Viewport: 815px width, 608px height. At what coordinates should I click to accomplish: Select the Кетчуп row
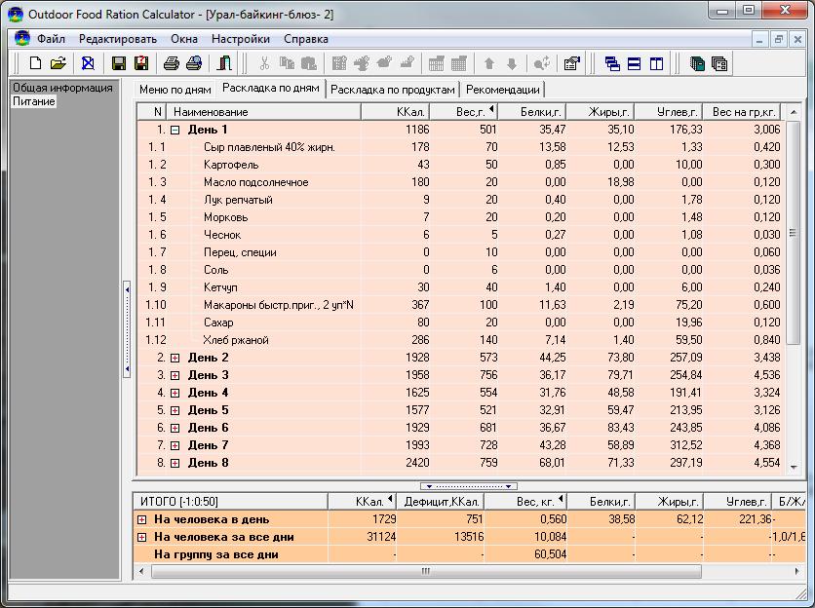click(460, 287)
